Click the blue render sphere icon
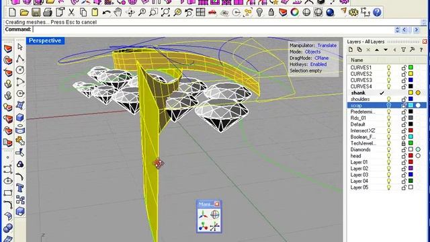 point(330,12)
